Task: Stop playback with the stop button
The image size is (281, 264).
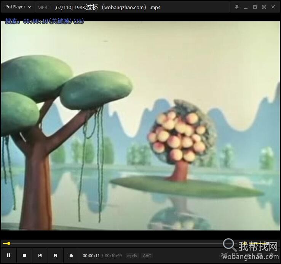Action: pos(24,255)
